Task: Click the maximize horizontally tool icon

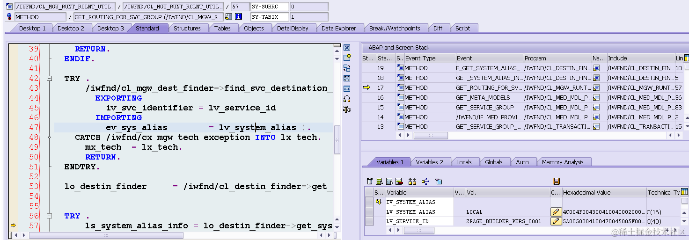Action: pos(347,88)
